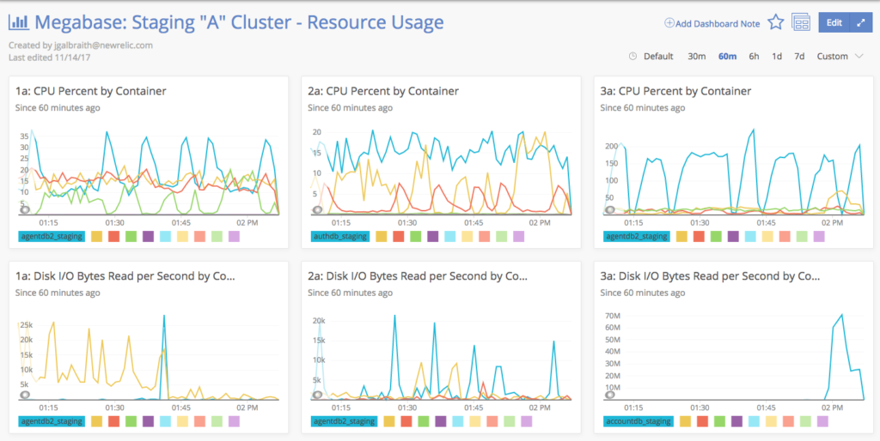Click the 3a: Disk I/O Bytes Read title

[710, 275]
